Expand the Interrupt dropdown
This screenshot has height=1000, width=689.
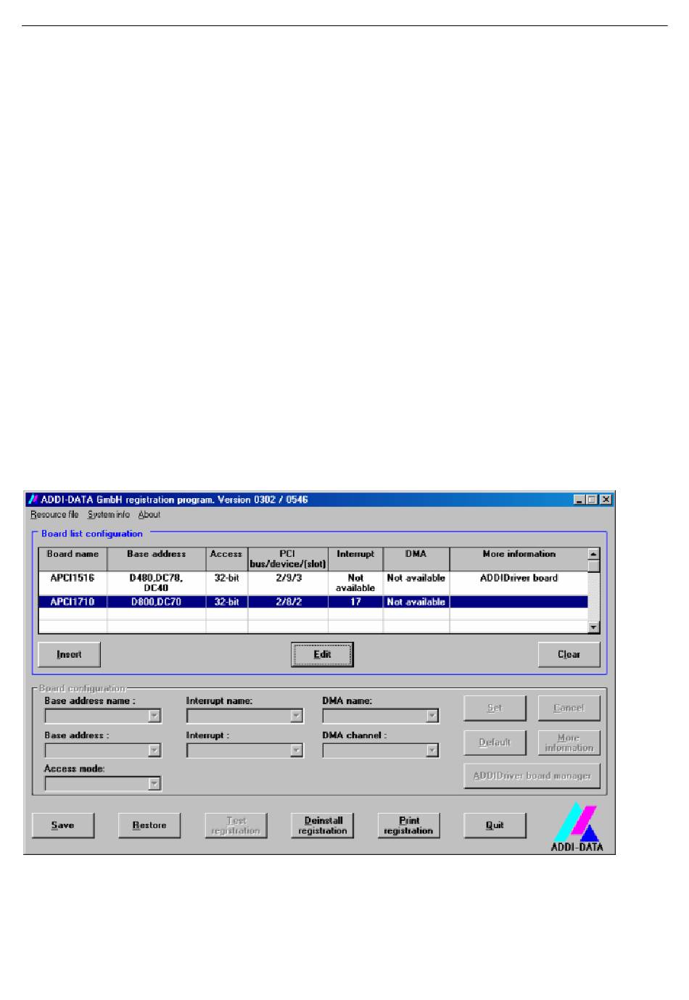tap(296, 751)
